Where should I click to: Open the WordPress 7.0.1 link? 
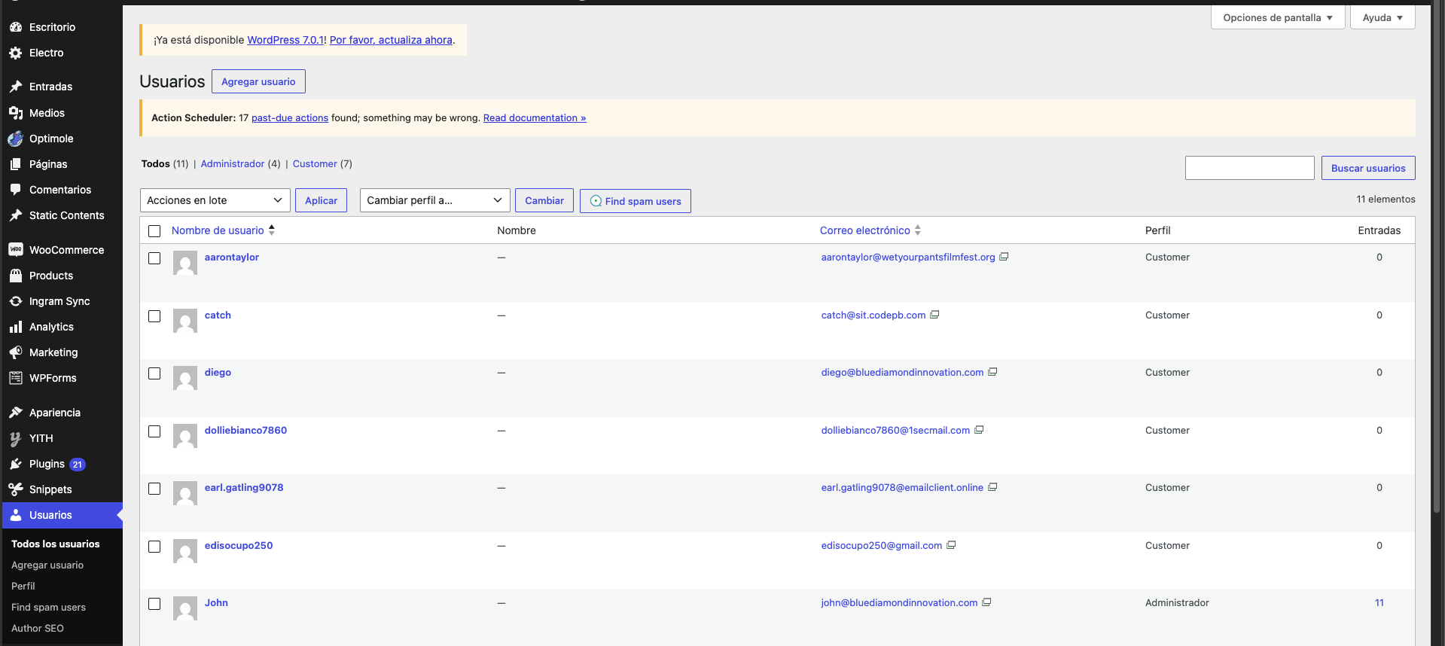pyautogui.click(x=285, y=40)
